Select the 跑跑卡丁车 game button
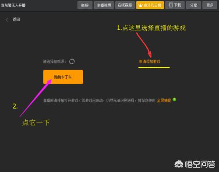Screen dimensions: 219x172 pos(63,77)
